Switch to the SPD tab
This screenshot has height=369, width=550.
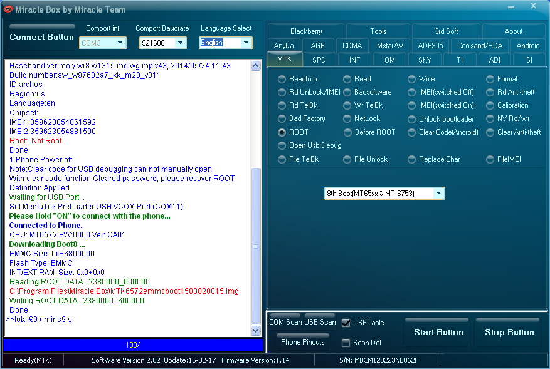coord(319,60)
